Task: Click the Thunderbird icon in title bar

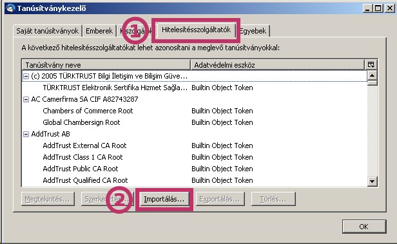Action: point(10,8)
